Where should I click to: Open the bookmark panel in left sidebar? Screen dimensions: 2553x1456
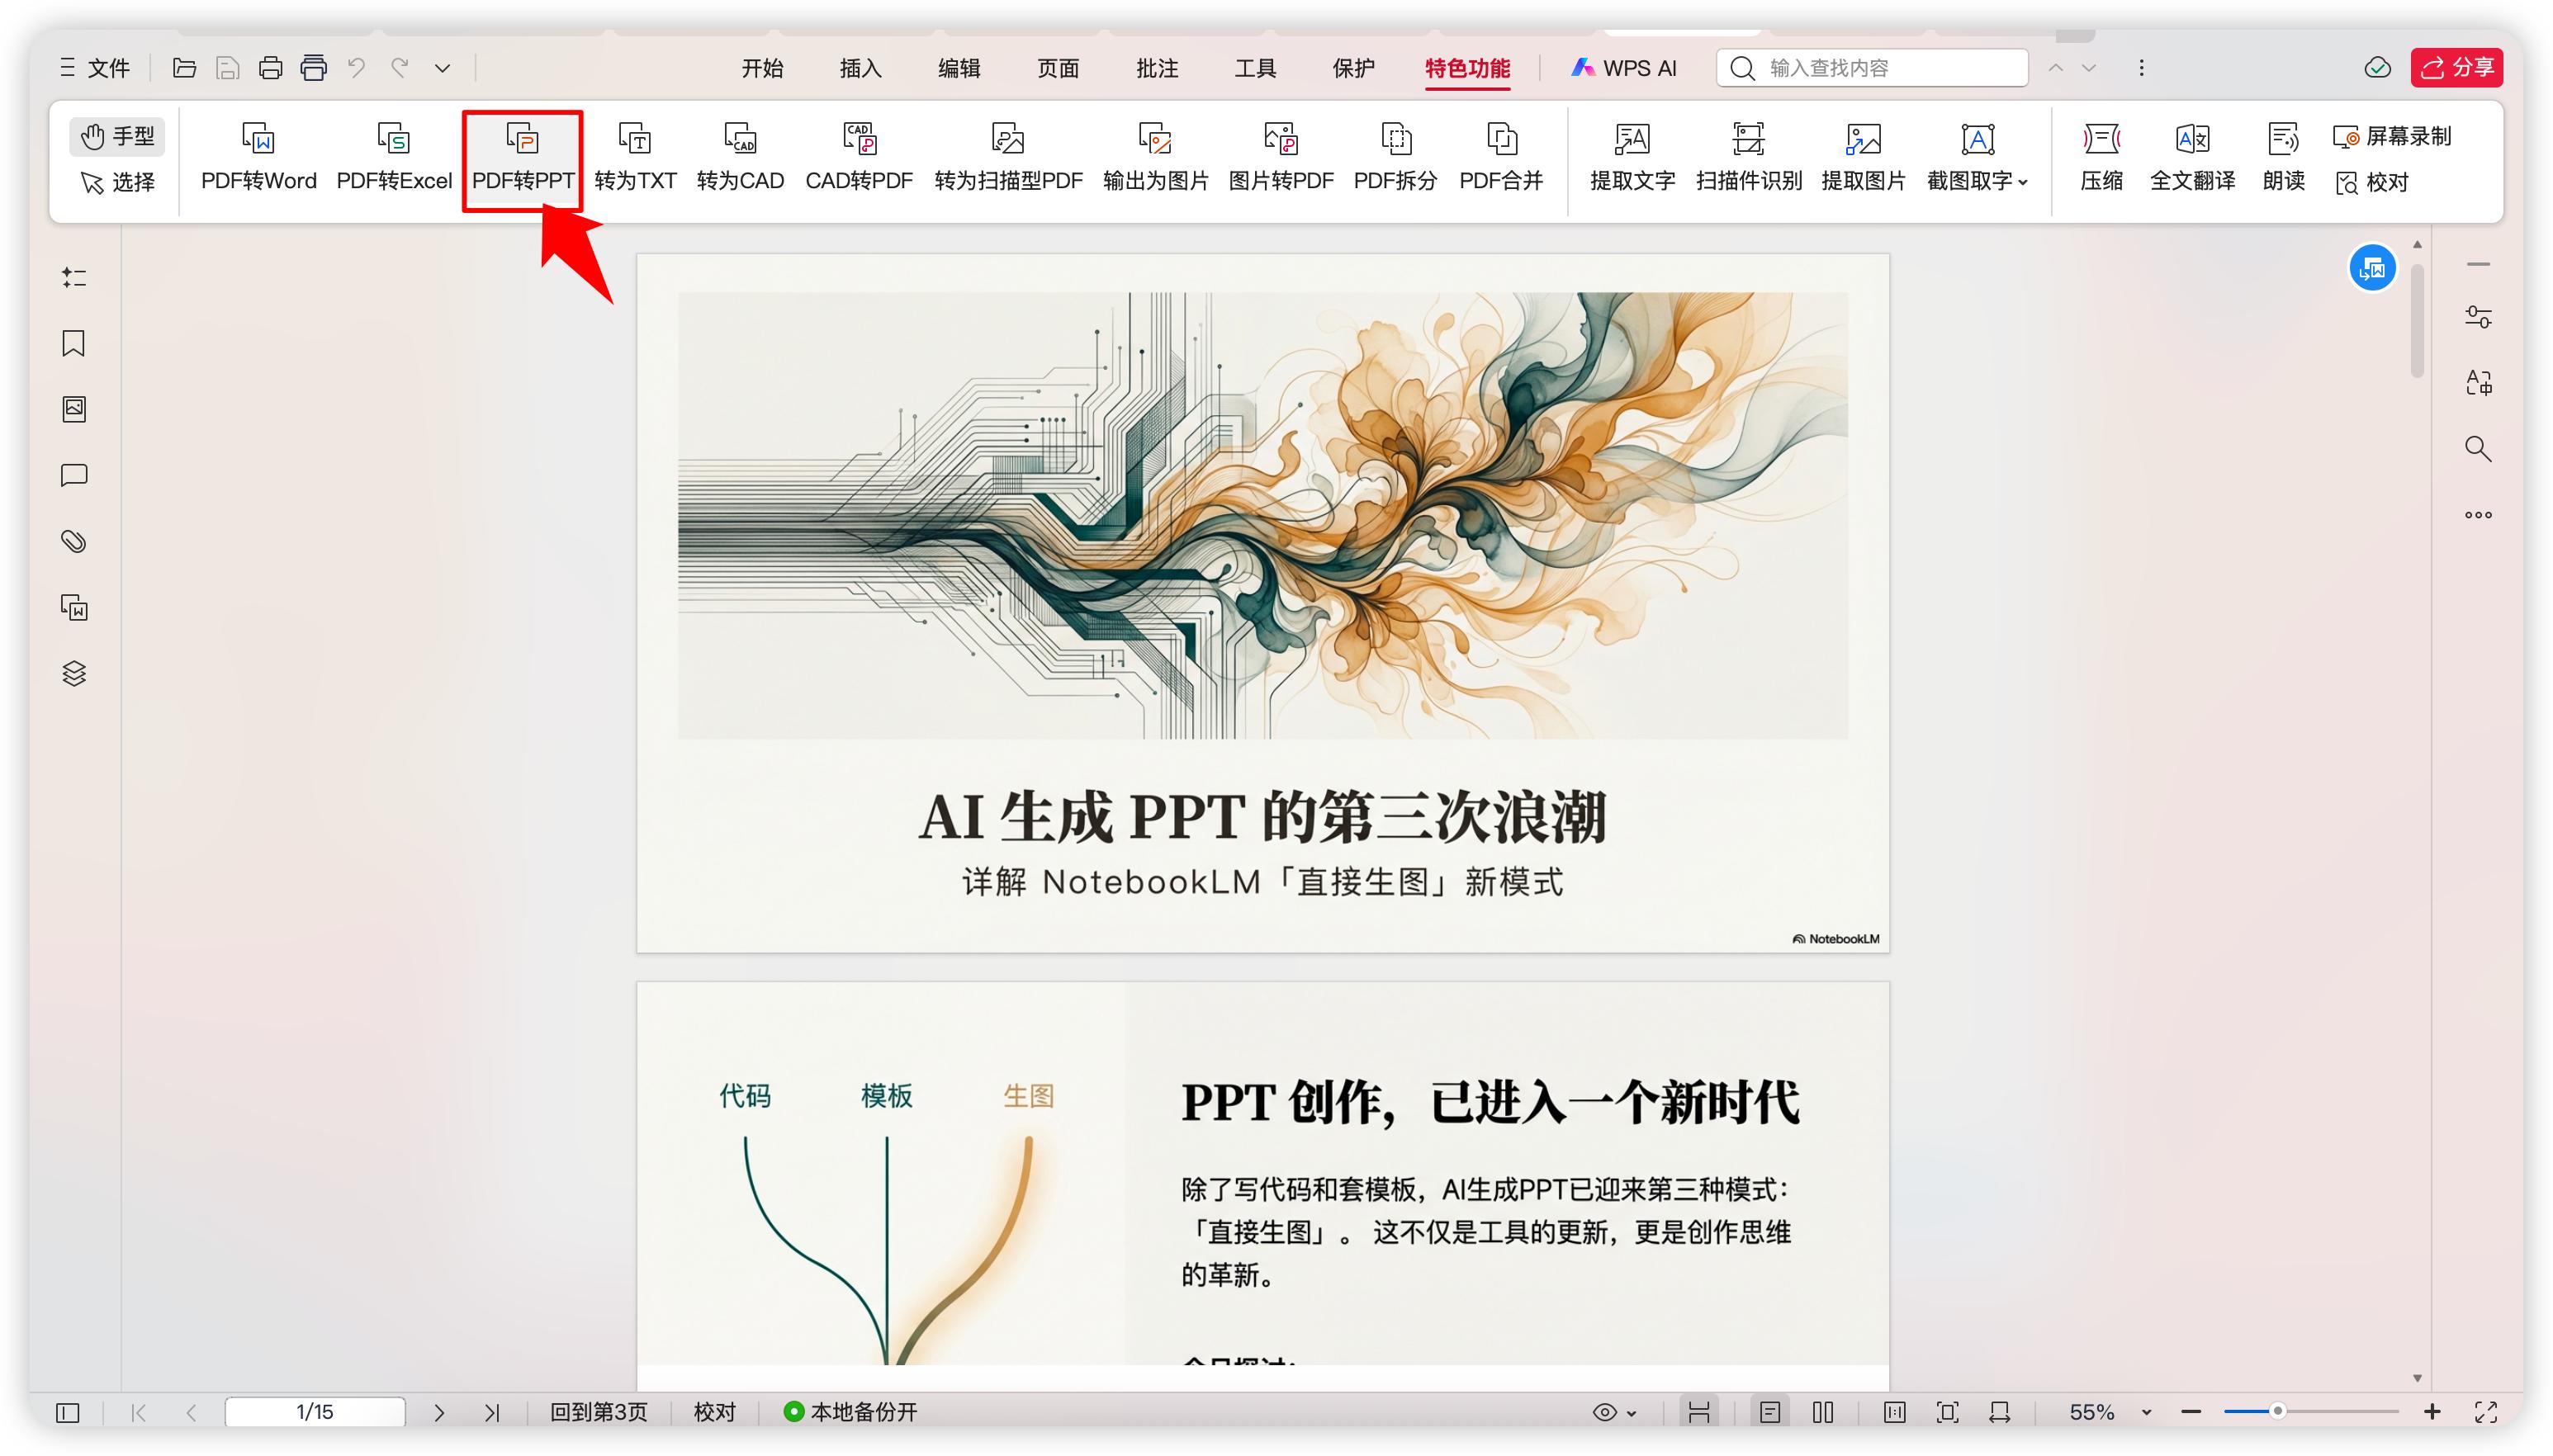74,343
